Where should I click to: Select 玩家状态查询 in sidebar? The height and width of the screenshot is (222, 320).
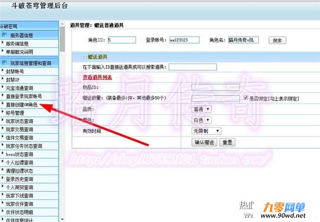pyautogui.click(x=19, y=121)
